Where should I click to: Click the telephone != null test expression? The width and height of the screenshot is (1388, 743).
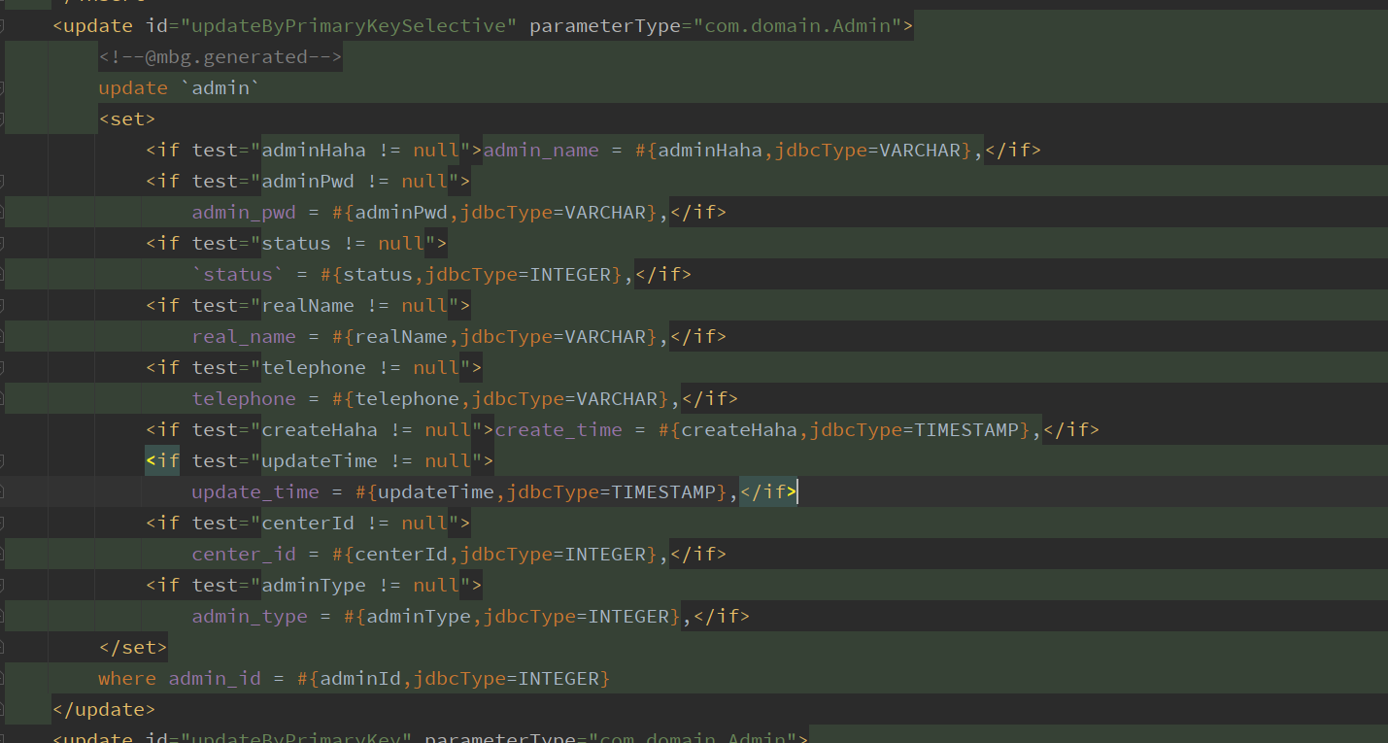pyautogui.click(x=360, y=367)
